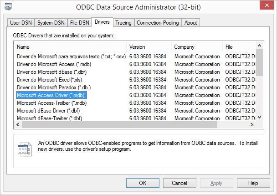Viewport: 277px width, 195px height.
Task: Open the About tab
Action: (x=190, y=23)
